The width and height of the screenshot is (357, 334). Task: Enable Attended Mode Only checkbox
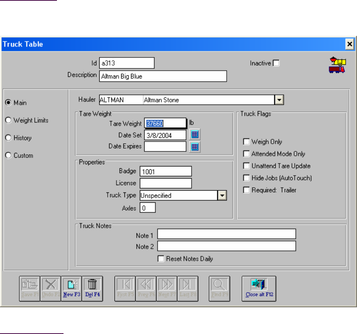coord(246,154)
